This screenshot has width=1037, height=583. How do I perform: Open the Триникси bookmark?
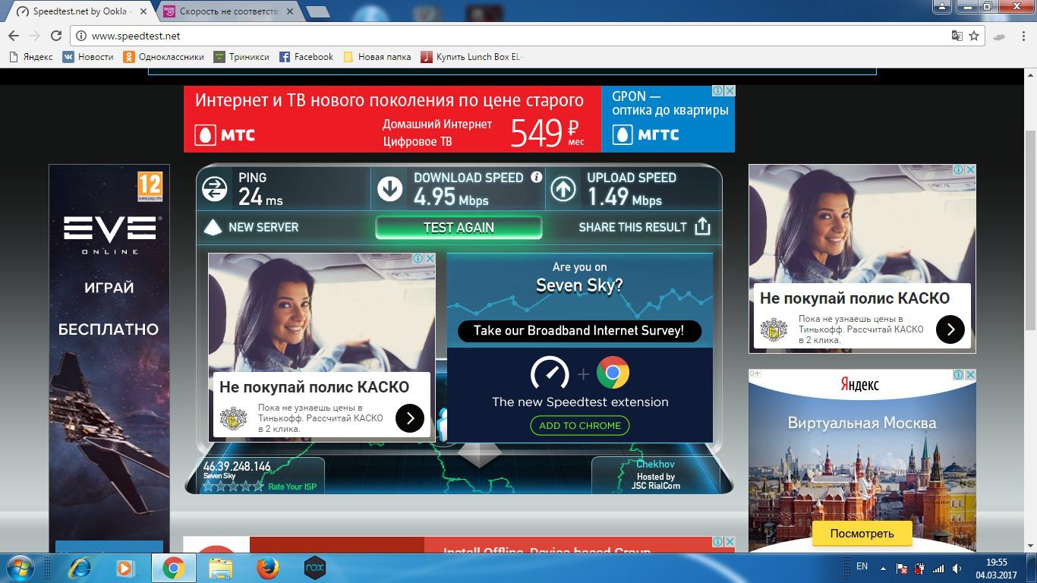point(241,57)
